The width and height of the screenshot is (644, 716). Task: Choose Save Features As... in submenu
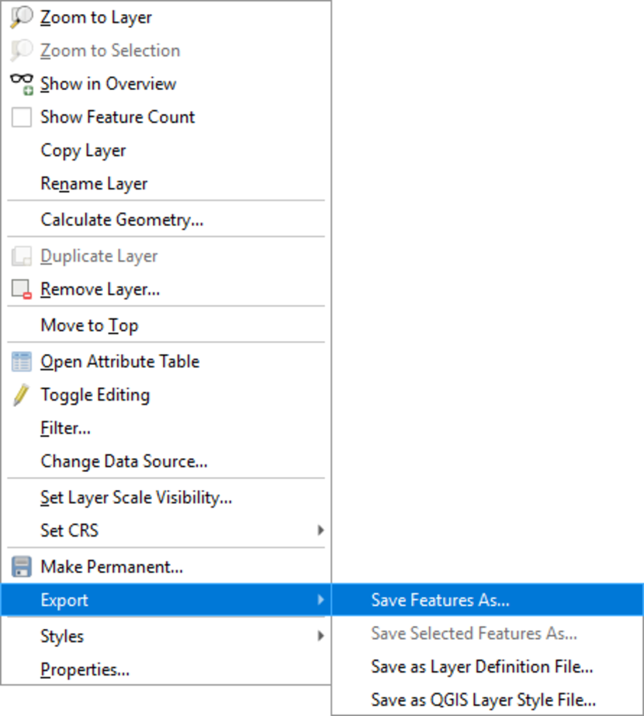[x=487, y=600]
